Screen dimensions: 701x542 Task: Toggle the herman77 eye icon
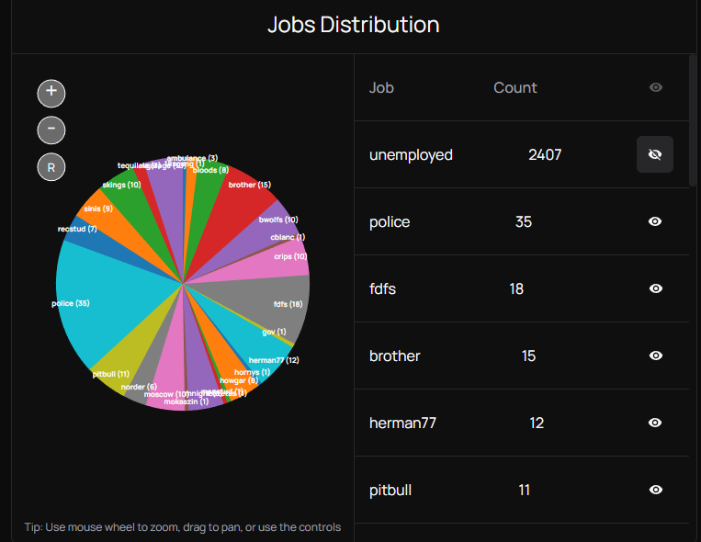[655, 423]
